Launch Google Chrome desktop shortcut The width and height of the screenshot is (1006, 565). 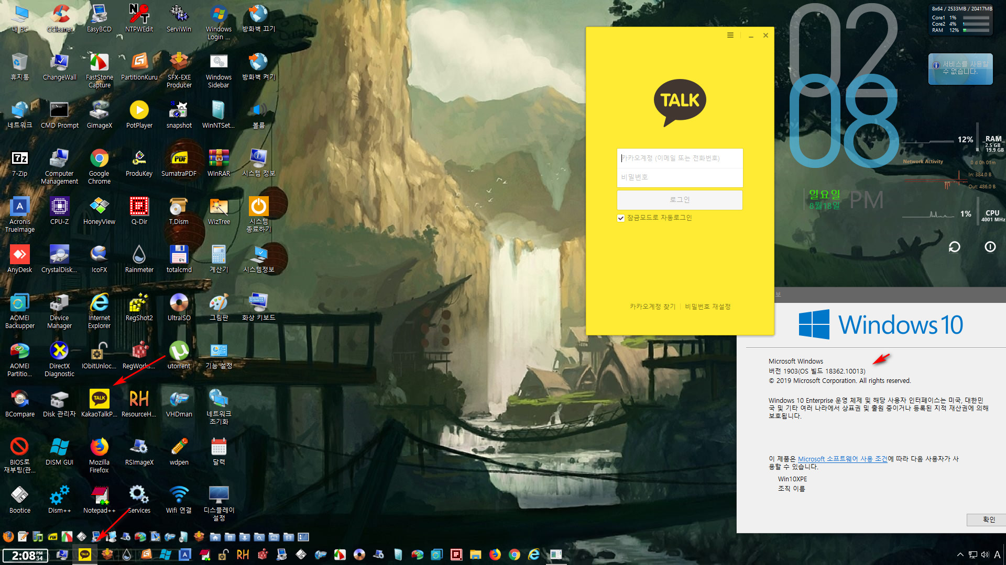pyautogui.click(x=99, y=166)
